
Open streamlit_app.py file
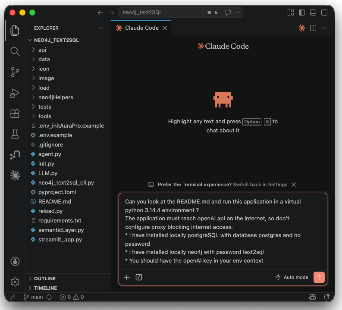pos(68,239)
